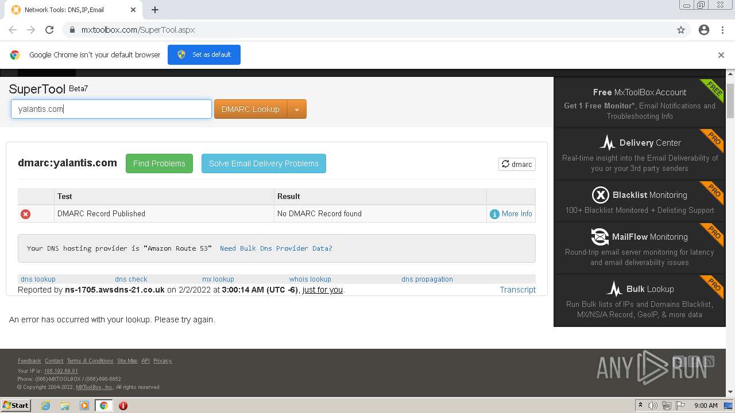Click Solve Email Delivery Problems button

click(264, 163)
